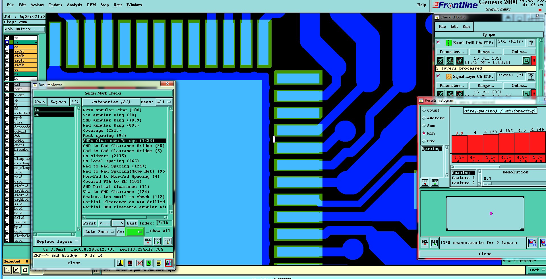Click the green numbered-page icon in Results viewer
This screenshot has width=546, height=279.
(149, 263)
